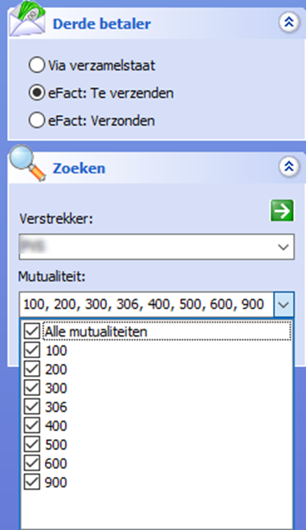Screen dimensions: 306x530
Task: Deselect mutualiteit 400 in list
Action: tap(32, 426)
